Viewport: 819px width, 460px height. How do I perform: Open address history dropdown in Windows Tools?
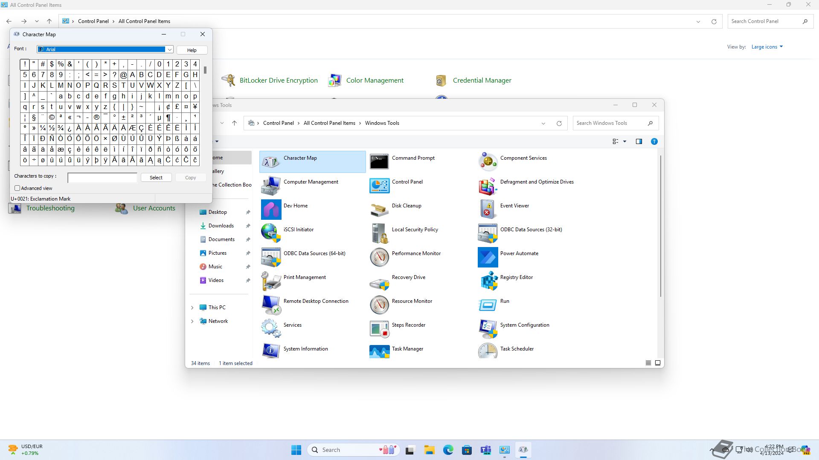[x=543, y=124]
